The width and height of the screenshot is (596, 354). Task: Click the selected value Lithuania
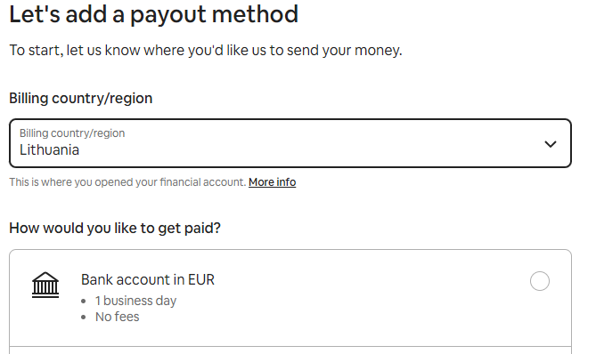49,149
